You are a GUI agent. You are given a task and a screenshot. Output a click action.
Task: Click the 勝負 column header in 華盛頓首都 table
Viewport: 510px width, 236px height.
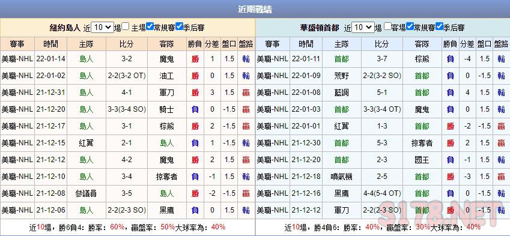[450, 44]
